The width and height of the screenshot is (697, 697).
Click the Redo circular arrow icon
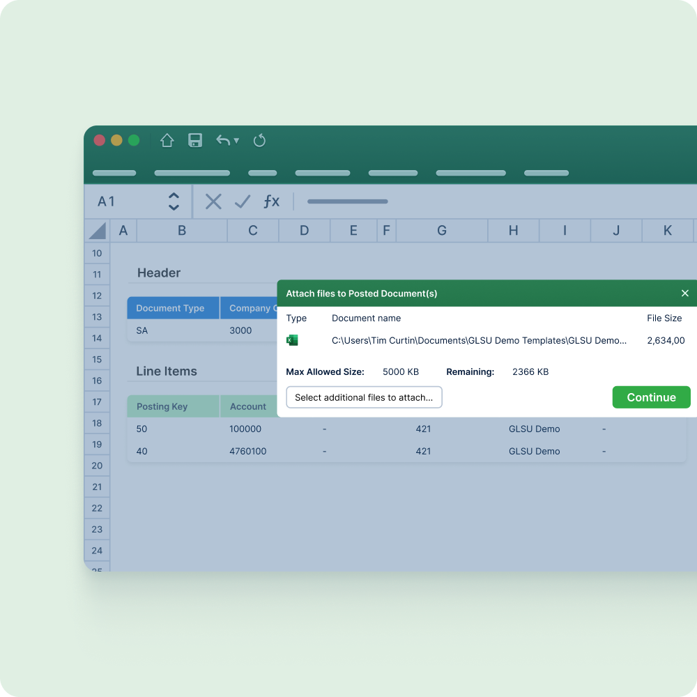point(259,141)
